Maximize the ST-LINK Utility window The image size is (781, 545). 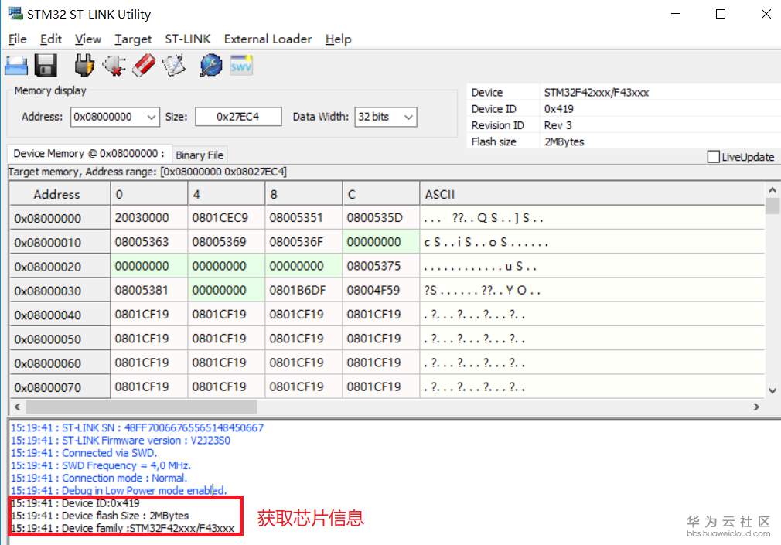[720, 14]
